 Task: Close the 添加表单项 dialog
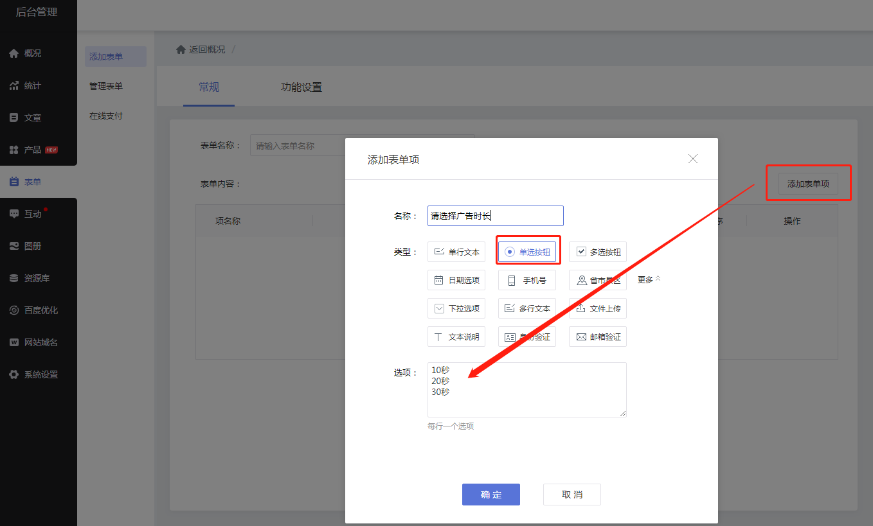(x=693, y=159)
